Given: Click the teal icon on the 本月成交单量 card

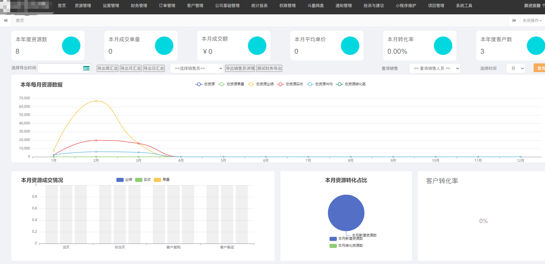Looking at the screenshot, I should (164, 46).
